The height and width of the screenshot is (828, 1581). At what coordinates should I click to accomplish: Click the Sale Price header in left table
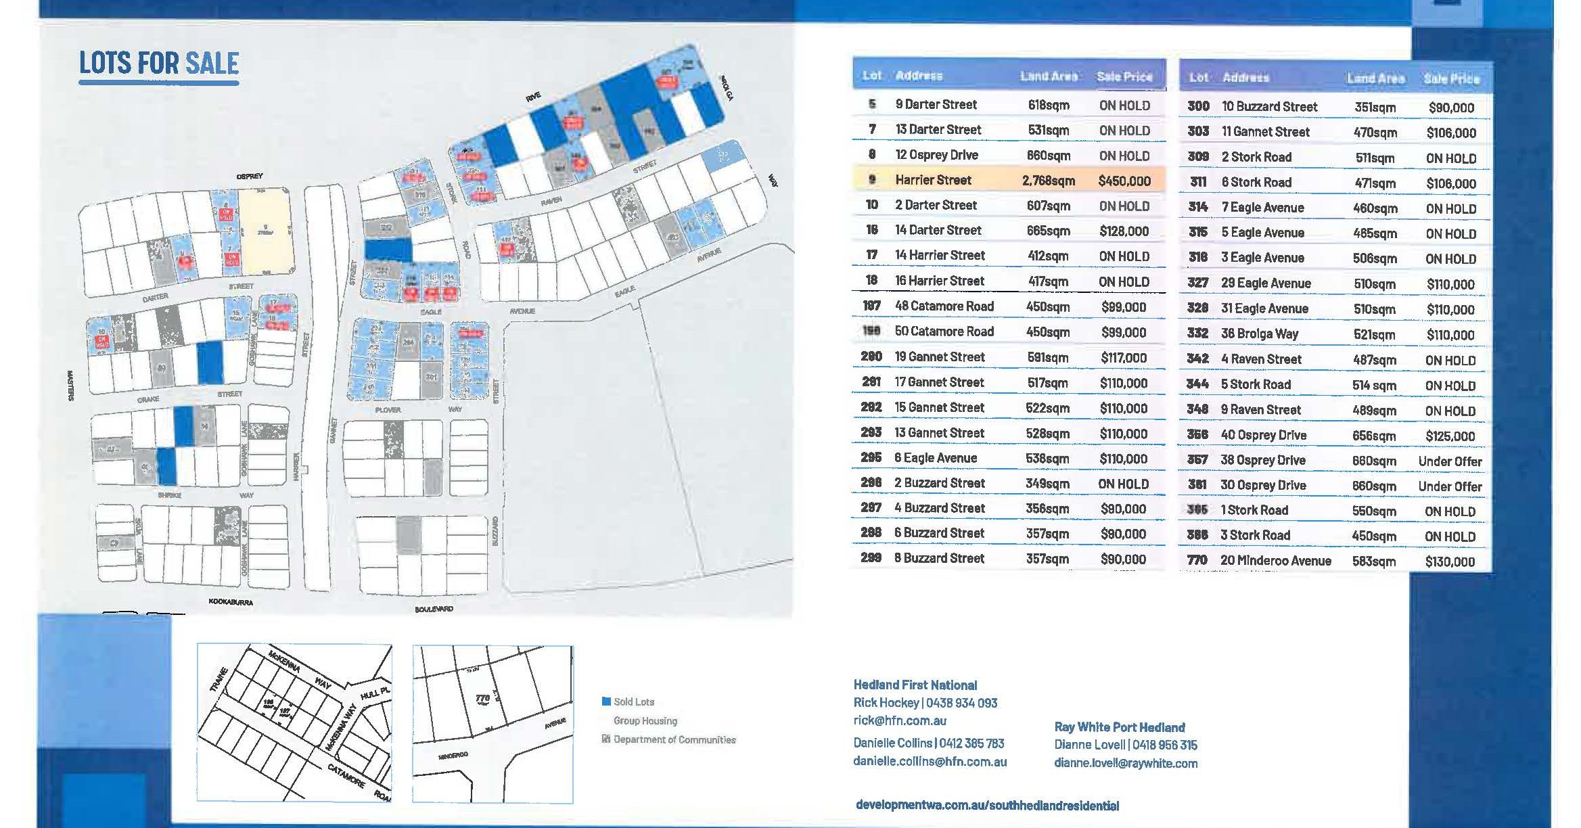click(x=1124, y=76)
